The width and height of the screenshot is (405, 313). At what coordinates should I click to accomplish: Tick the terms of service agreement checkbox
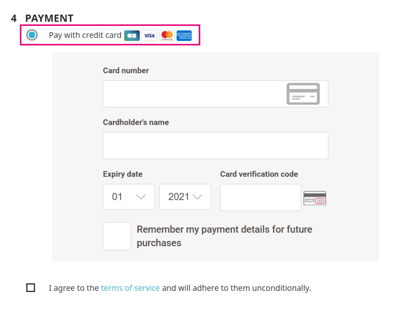click(30, 288)
